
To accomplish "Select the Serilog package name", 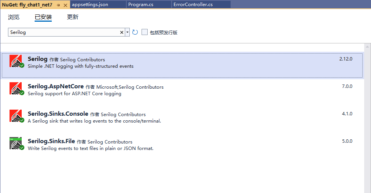I will 38,59.
